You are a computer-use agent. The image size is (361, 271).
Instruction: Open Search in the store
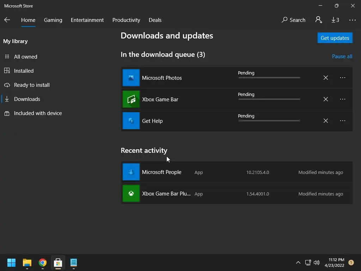pyautogui.click(x=293, y=20)
